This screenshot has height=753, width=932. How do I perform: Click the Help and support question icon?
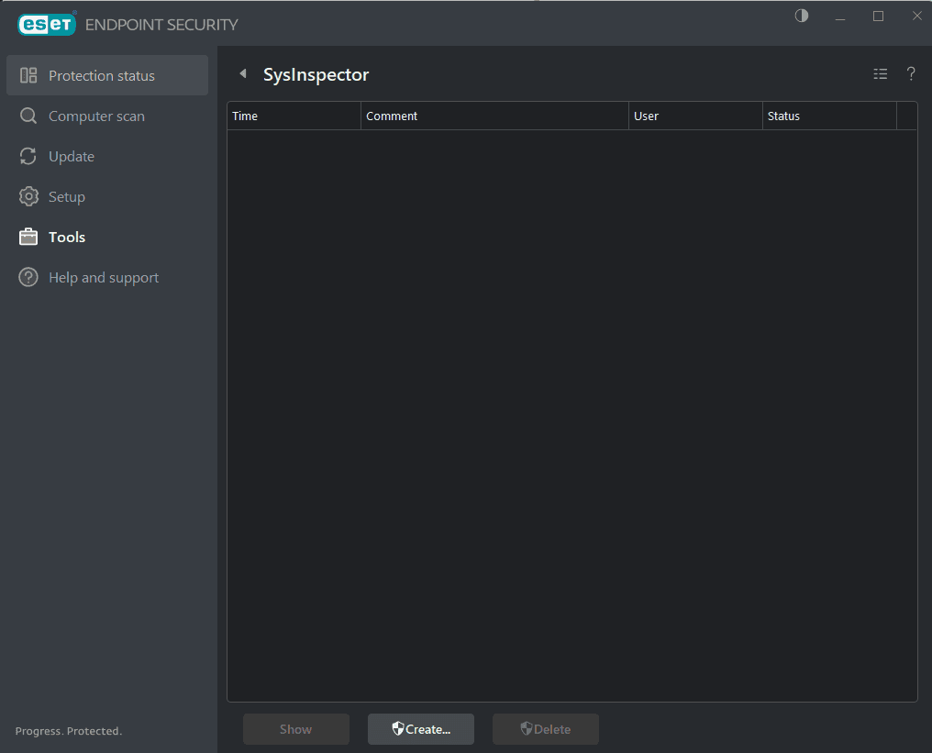point(28,278)
